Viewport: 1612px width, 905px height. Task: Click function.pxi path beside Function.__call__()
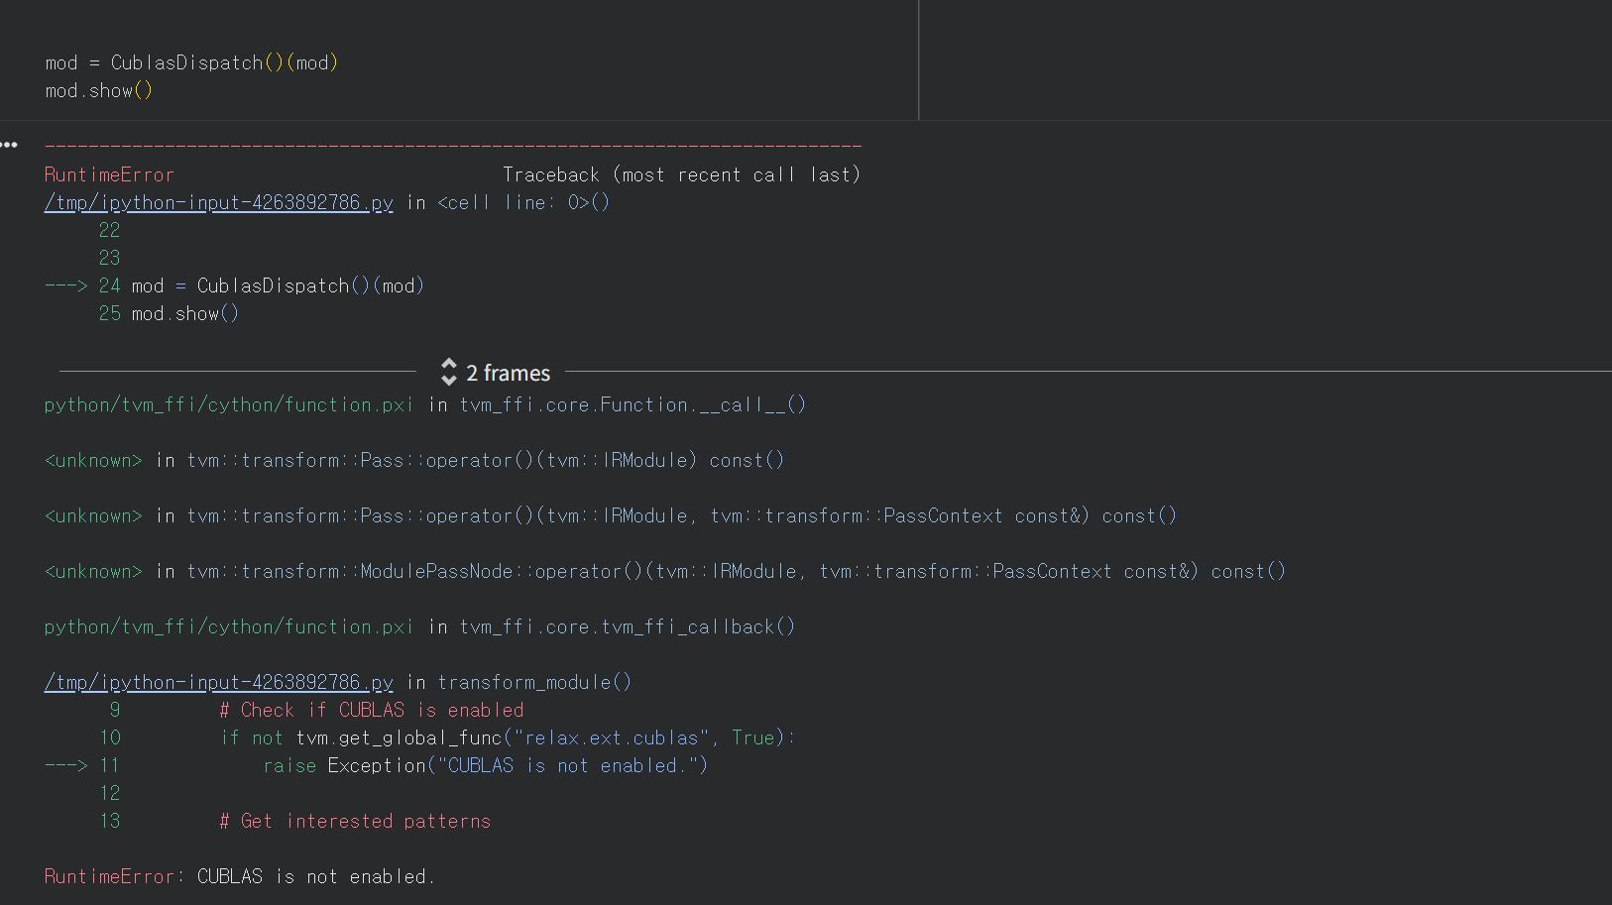pyautogui.click(x=228, y=404)
